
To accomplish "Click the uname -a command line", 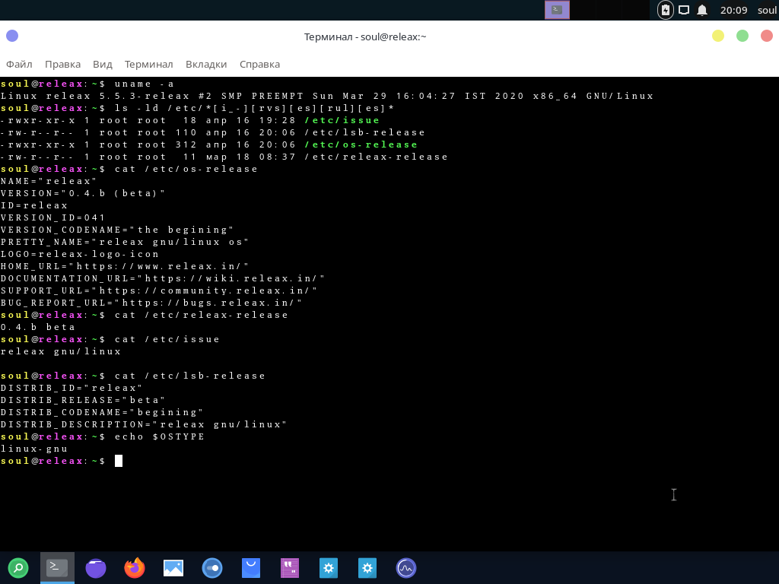I will pyautogui.click(x=87, y=84).
